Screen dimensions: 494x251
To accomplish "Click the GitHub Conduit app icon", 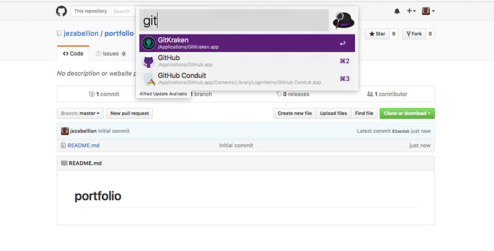I will [149, 79].
